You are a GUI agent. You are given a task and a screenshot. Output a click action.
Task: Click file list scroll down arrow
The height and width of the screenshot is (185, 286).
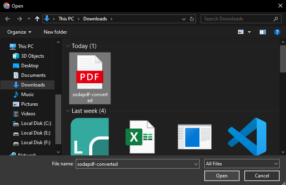coord(283,152)
